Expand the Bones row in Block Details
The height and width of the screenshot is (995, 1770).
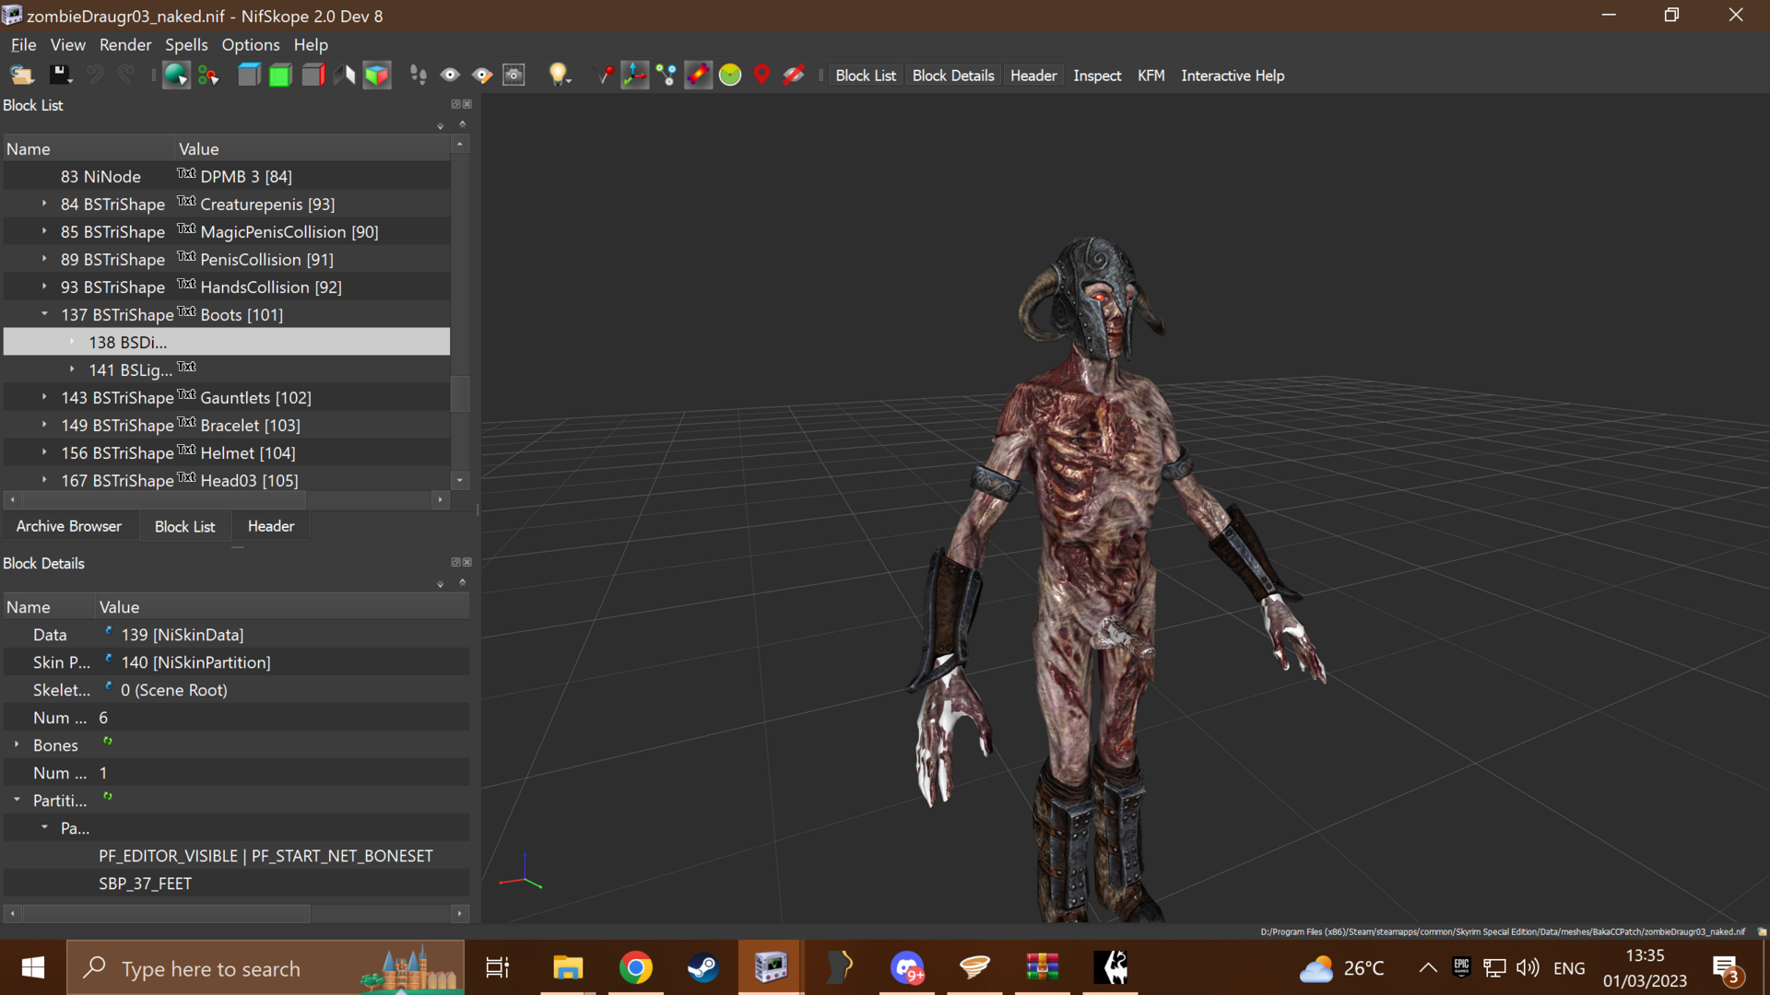tap(17, 743)
